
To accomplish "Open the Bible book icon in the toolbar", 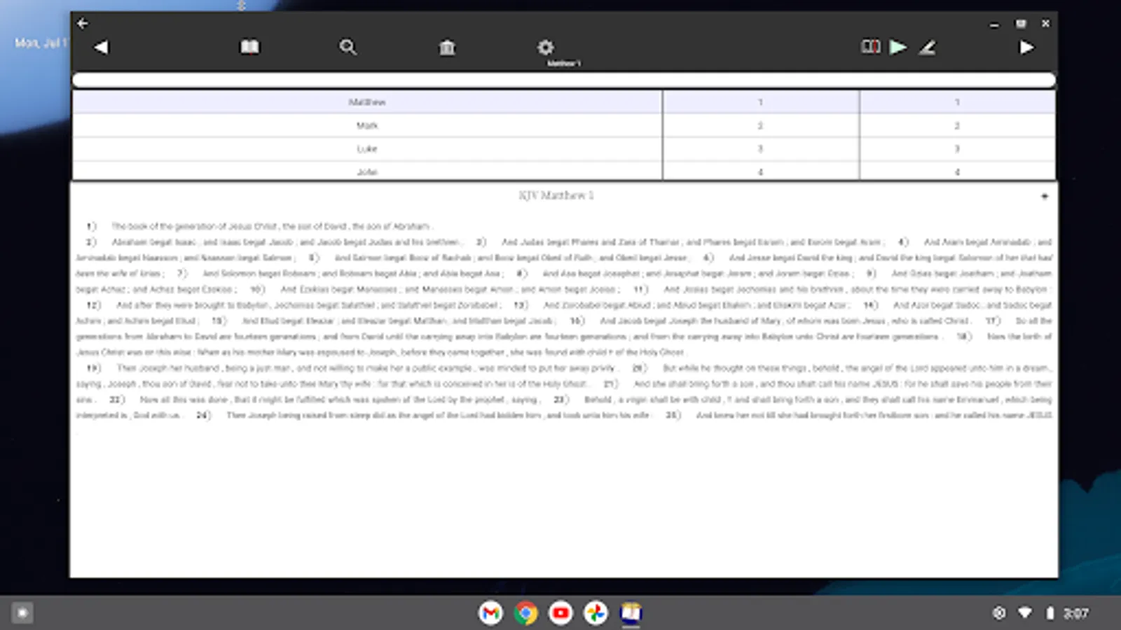I will click(250, 47).
